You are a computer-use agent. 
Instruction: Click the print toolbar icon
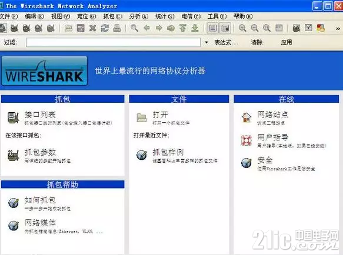(x=117, y=28)
